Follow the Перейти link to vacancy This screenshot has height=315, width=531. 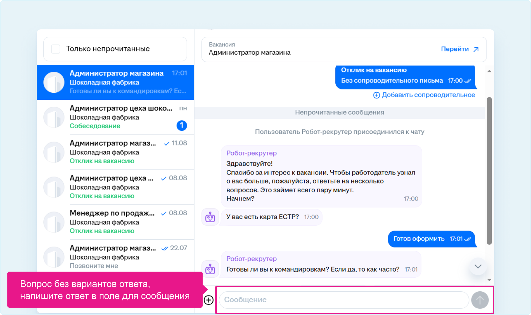(x=460, y=49)
